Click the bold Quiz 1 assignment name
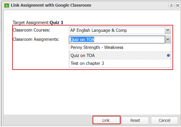The image size is (181, 127). 56,23
